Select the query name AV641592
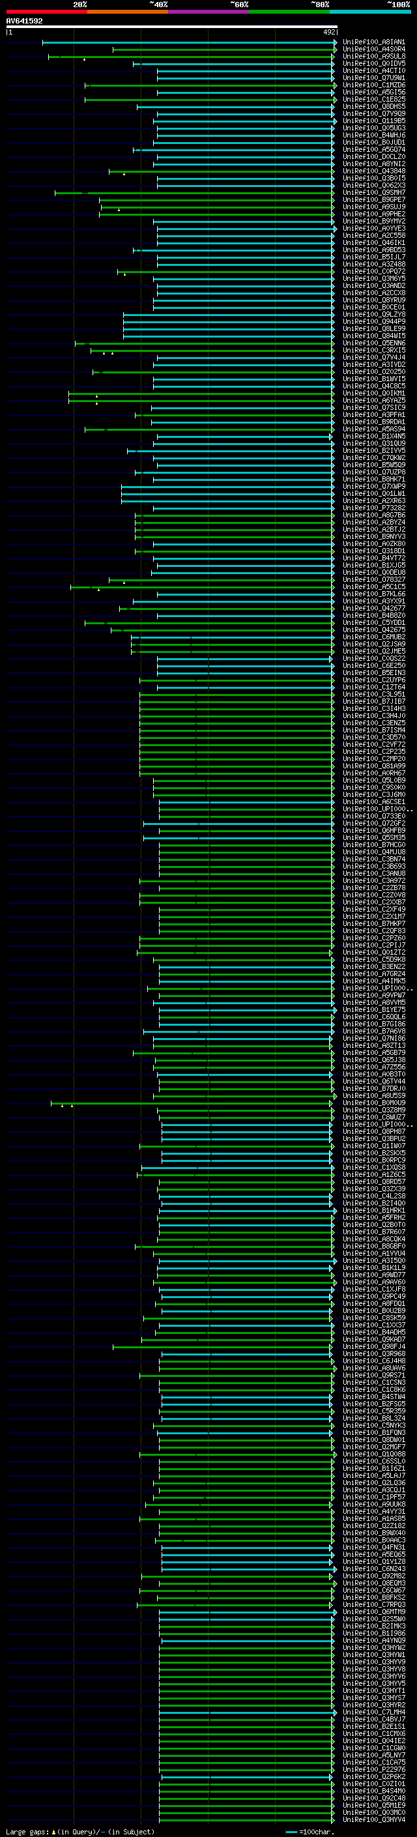This screenshot has width=417, height=1837. (24, 22)
